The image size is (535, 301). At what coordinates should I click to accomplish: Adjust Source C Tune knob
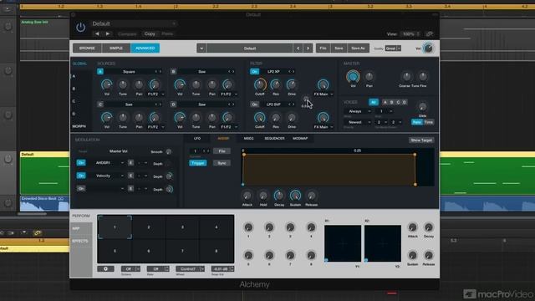[x=123, y=117]
